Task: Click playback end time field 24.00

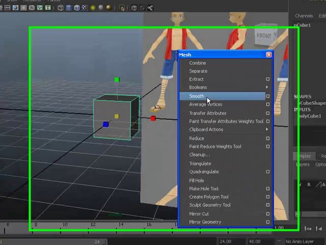Action: point(231,241)
